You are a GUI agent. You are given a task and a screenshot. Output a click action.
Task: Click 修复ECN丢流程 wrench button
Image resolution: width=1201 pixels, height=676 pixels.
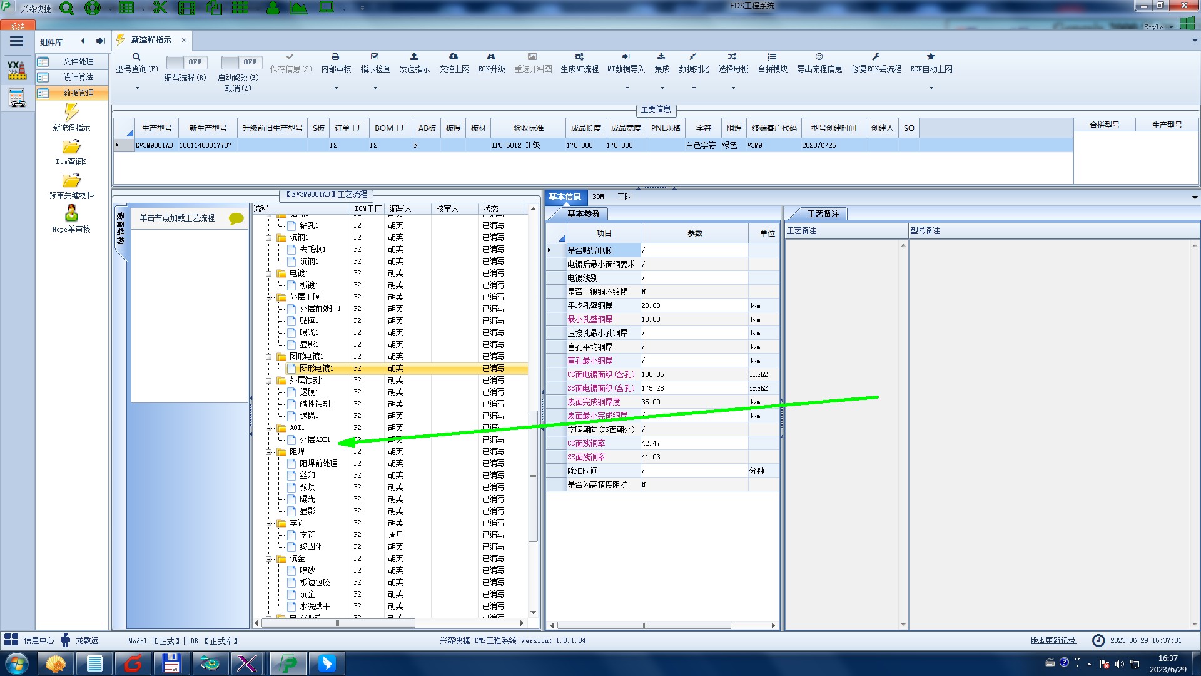pyautogui.click(x=876, y=63)
